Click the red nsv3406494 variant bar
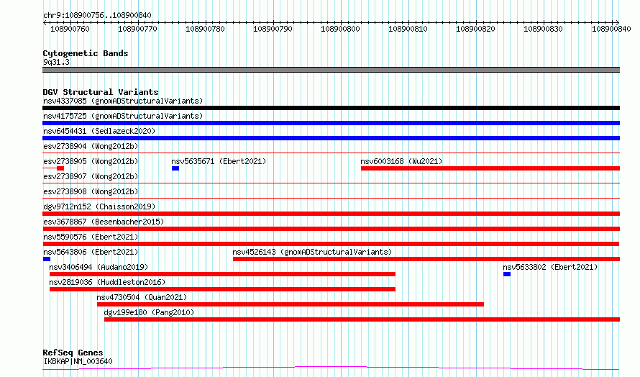Screen dimensions: 640x377 (x=222, y=274)
